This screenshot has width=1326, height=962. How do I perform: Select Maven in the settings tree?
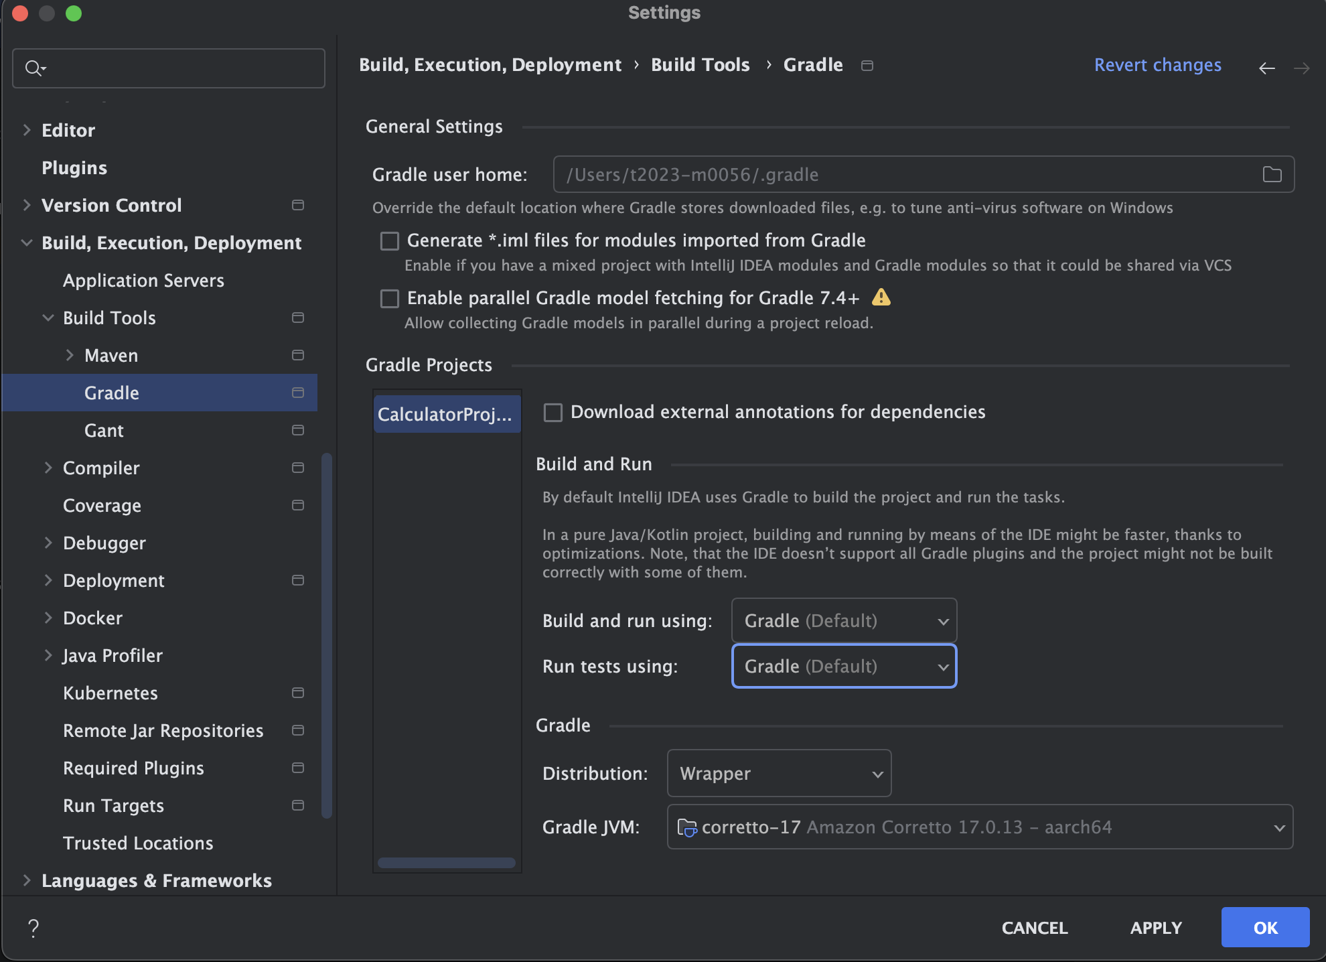coord(111,356)
